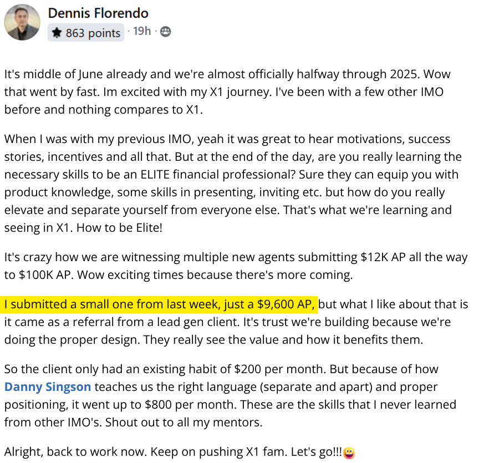
Task: Click the group audience privacy icon
Action: (165, 32)
